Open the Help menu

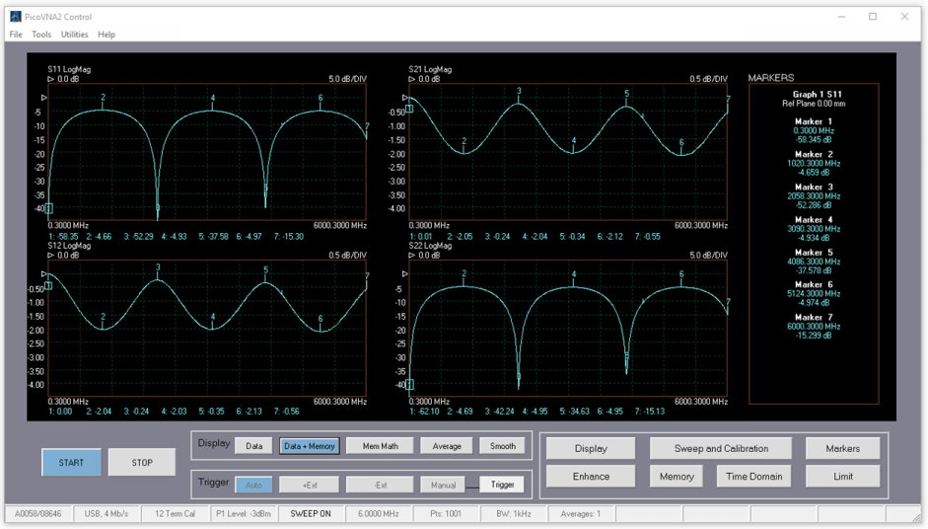[x=107, y=35]
